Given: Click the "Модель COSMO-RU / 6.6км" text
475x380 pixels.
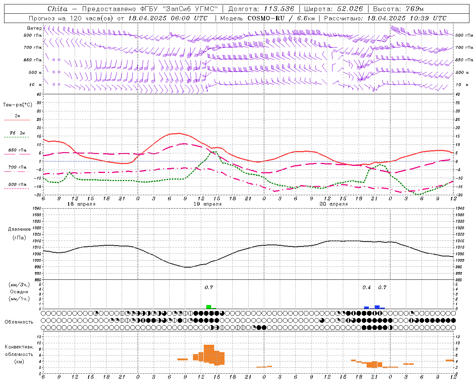Looking at the screenshot, I should pyautogui.click(x=268, y=18).
